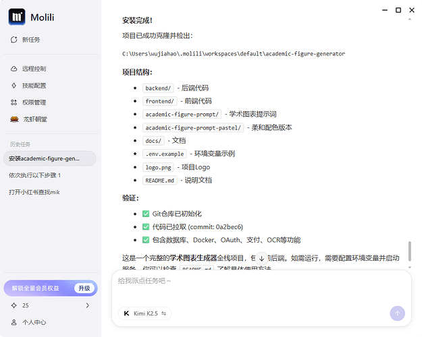
Task: Click the scroll-to-bottom down arrow button
Action: tap(261, 259)
